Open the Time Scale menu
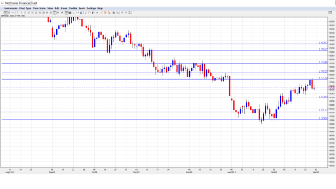 (x=39, y=9)
